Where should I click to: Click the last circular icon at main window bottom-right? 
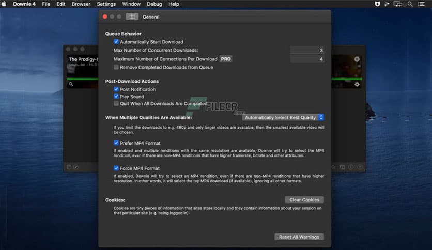coord(360,167)
